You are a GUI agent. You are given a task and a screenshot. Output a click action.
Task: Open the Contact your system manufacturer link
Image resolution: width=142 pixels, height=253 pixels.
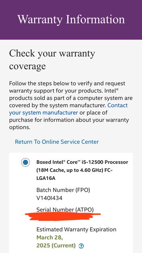[68, 109]
